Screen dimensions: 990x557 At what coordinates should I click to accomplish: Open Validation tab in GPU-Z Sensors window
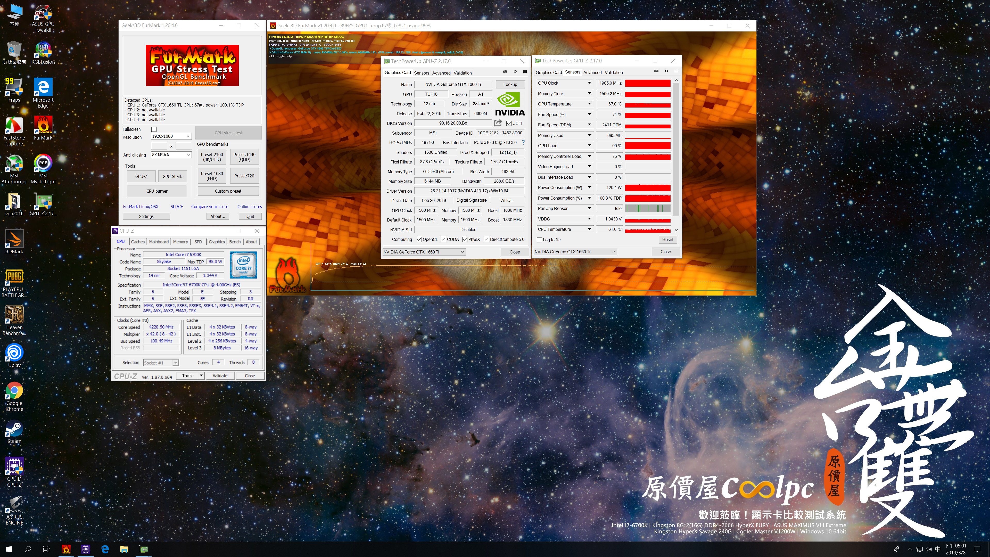(x=613, y=72)
